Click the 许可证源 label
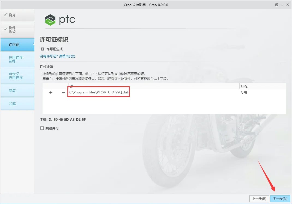Image resolution: width=292 pixels, height=204 pixels. 46,67
